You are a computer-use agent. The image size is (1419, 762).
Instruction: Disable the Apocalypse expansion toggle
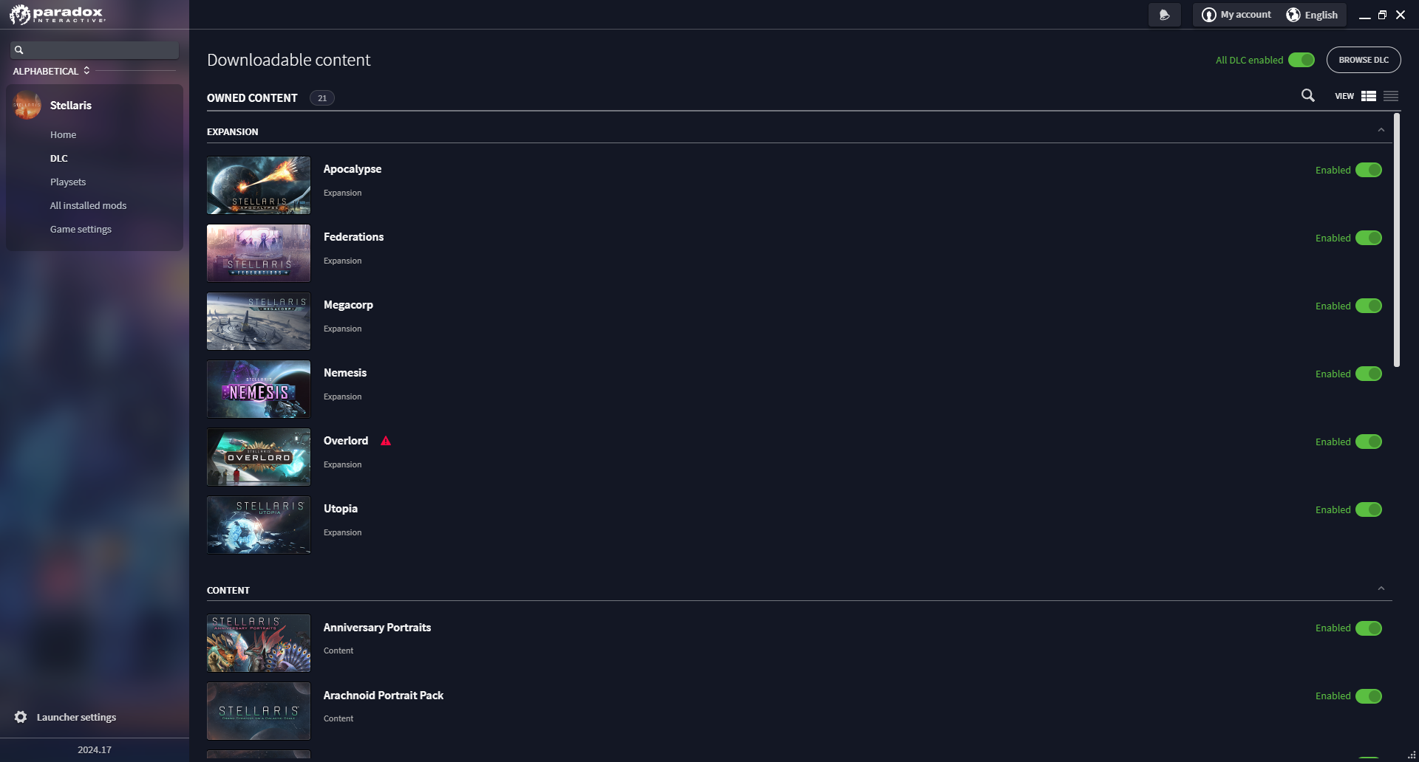[x=1369, y=170]
